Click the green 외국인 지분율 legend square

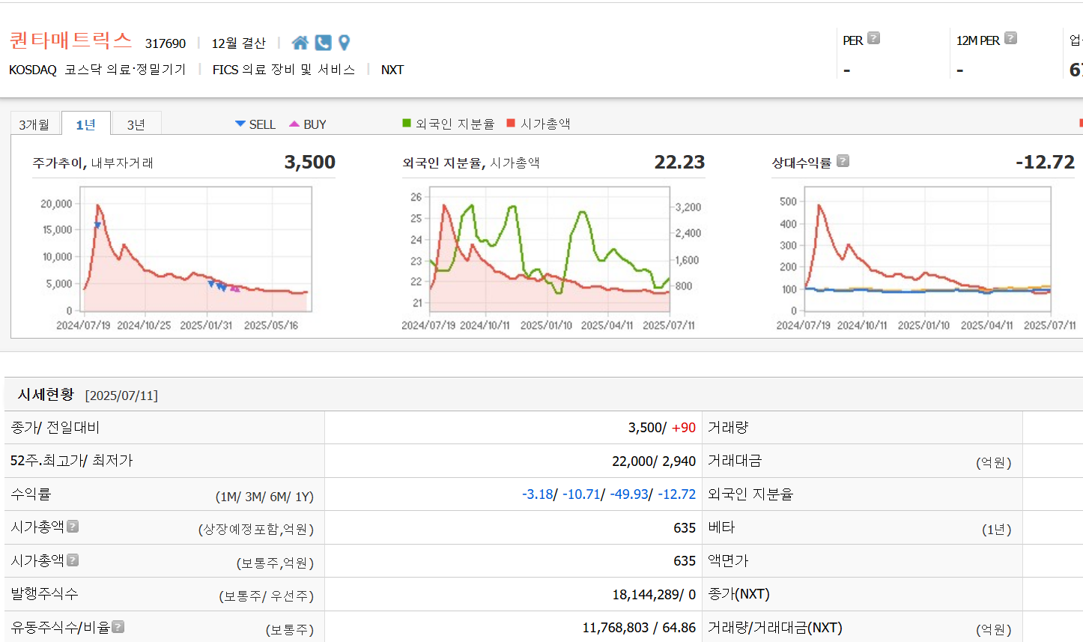click(x=407, y=123)
